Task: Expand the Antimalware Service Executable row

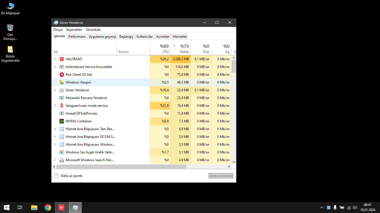Action: pos(55,67)
